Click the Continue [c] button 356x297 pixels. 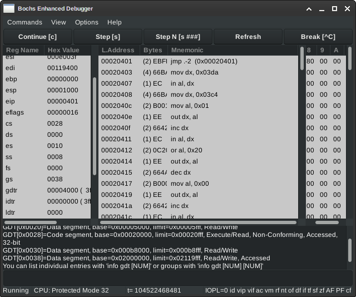pos(38,37)
